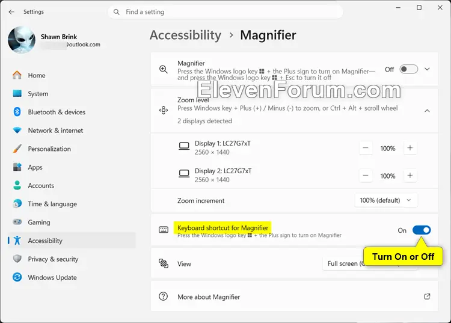The width and height of the screenshot is (451, 323).
Task: Click the System monitor icon
Action: tap(17, 93)
